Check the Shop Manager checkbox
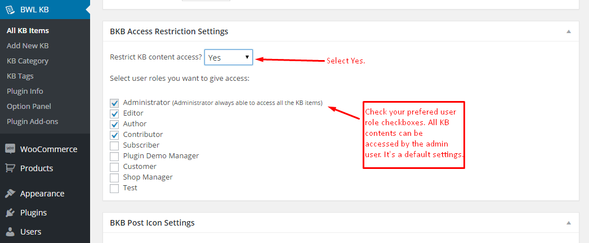This screenshot has height=243, width=589. (114, 177)
